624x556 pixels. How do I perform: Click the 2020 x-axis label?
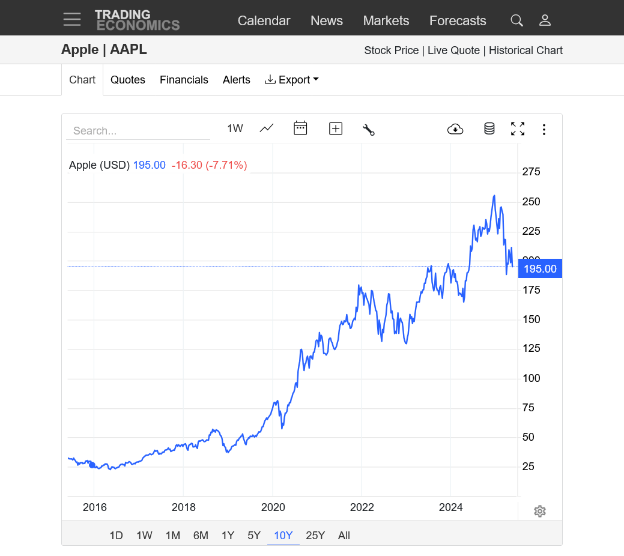tap(273, 507)
